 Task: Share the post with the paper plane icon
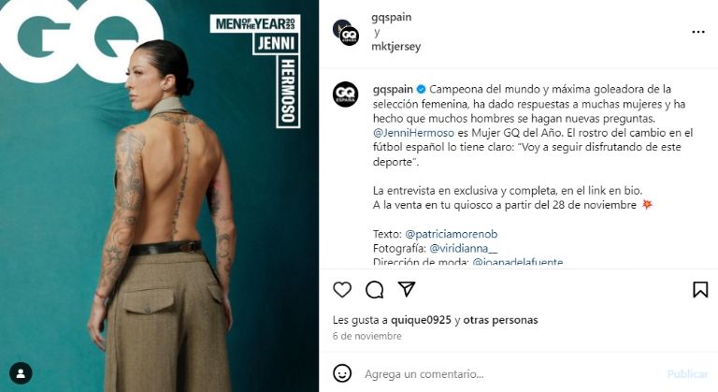pos(407,289)
